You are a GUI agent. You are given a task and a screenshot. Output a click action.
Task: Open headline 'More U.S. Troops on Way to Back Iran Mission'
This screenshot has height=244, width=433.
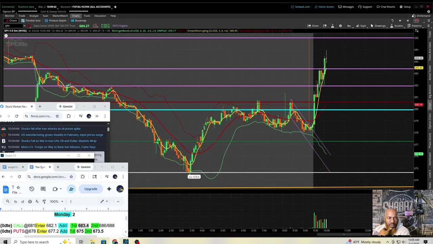[x=58, y=147]
